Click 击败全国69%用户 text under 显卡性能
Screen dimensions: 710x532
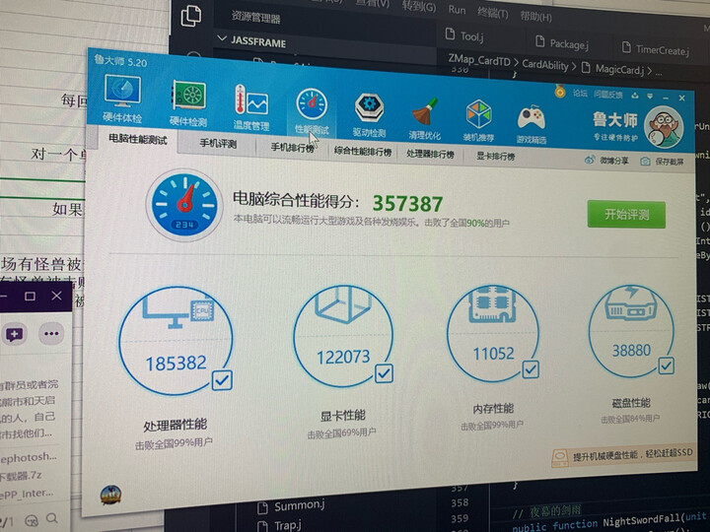tap(341, 433)
